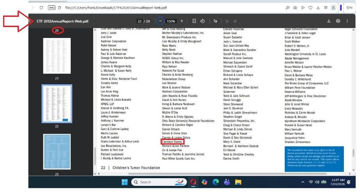This screenshot has width=360, height=194.
Task: Click the undo arrow in PDF toolbar
Action: tap(227, 21)
